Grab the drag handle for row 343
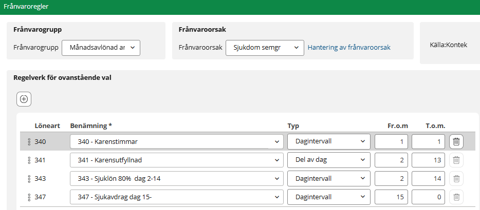Screen dimensions: 480x210 tap(29, 179)
